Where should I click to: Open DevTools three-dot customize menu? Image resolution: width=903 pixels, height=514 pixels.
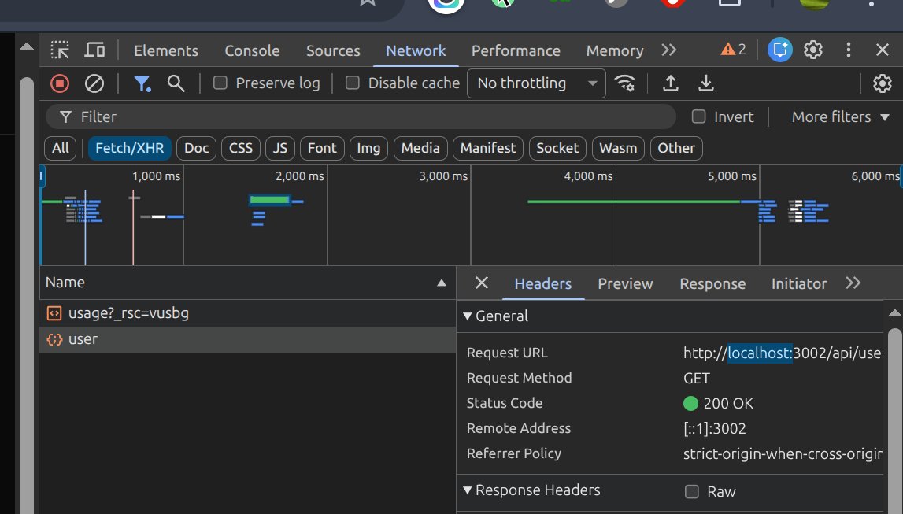coord(849,50)
